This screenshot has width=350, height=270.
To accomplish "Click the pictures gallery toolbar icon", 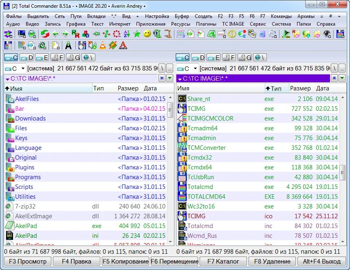I will (252, 34).
